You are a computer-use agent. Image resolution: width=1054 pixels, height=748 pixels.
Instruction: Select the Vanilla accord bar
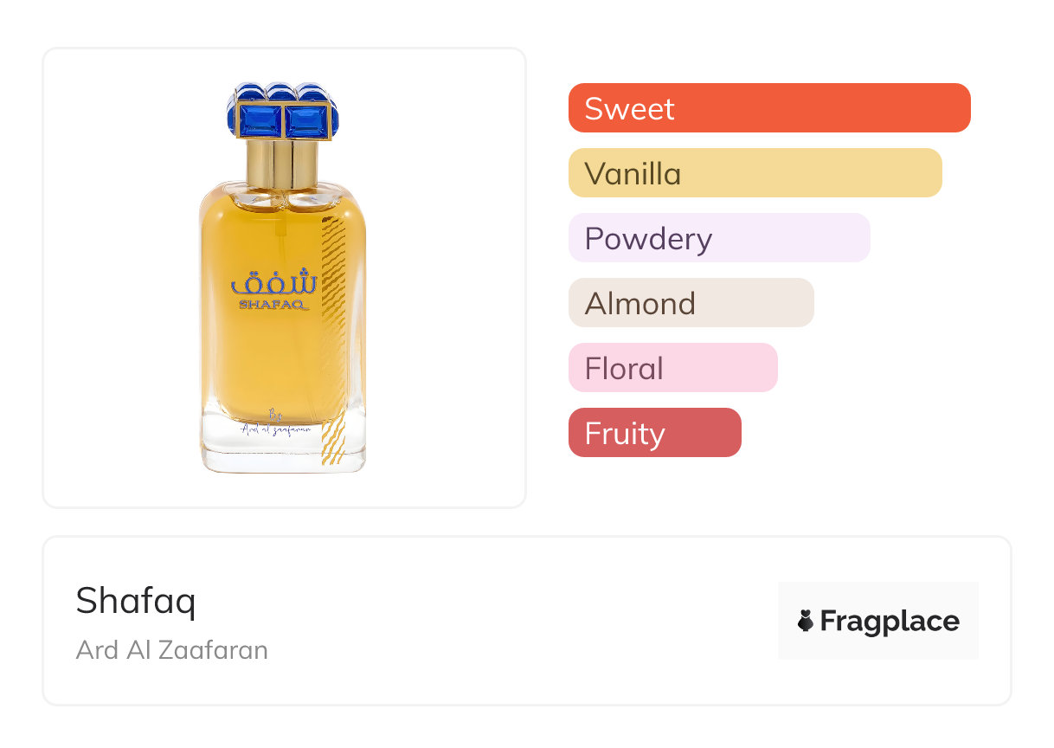[x=755, y=173]
